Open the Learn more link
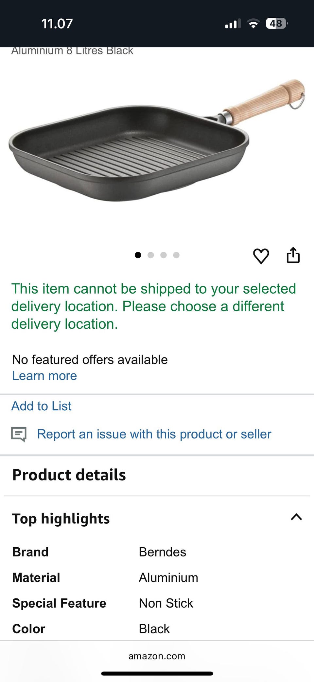The image size is (314, 682). [x=44, y=376]
